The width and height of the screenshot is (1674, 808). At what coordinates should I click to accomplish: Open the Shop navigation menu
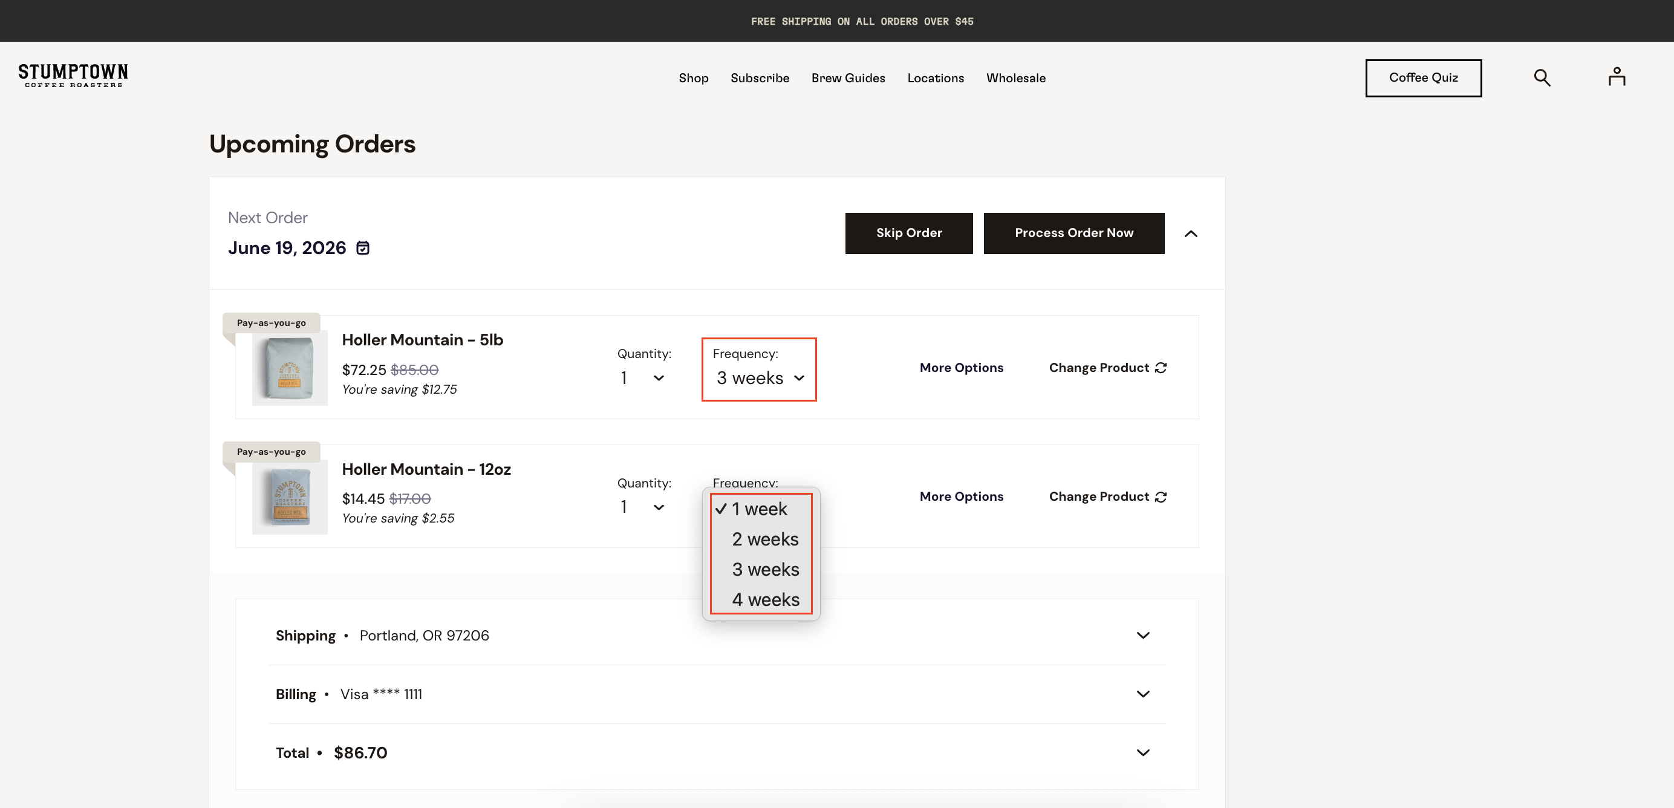[x=694, y=78]
